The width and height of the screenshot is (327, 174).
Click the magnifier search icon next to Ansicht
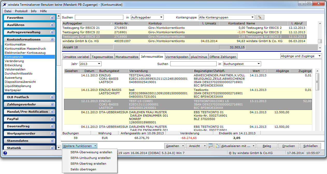[x=211, y=146]
